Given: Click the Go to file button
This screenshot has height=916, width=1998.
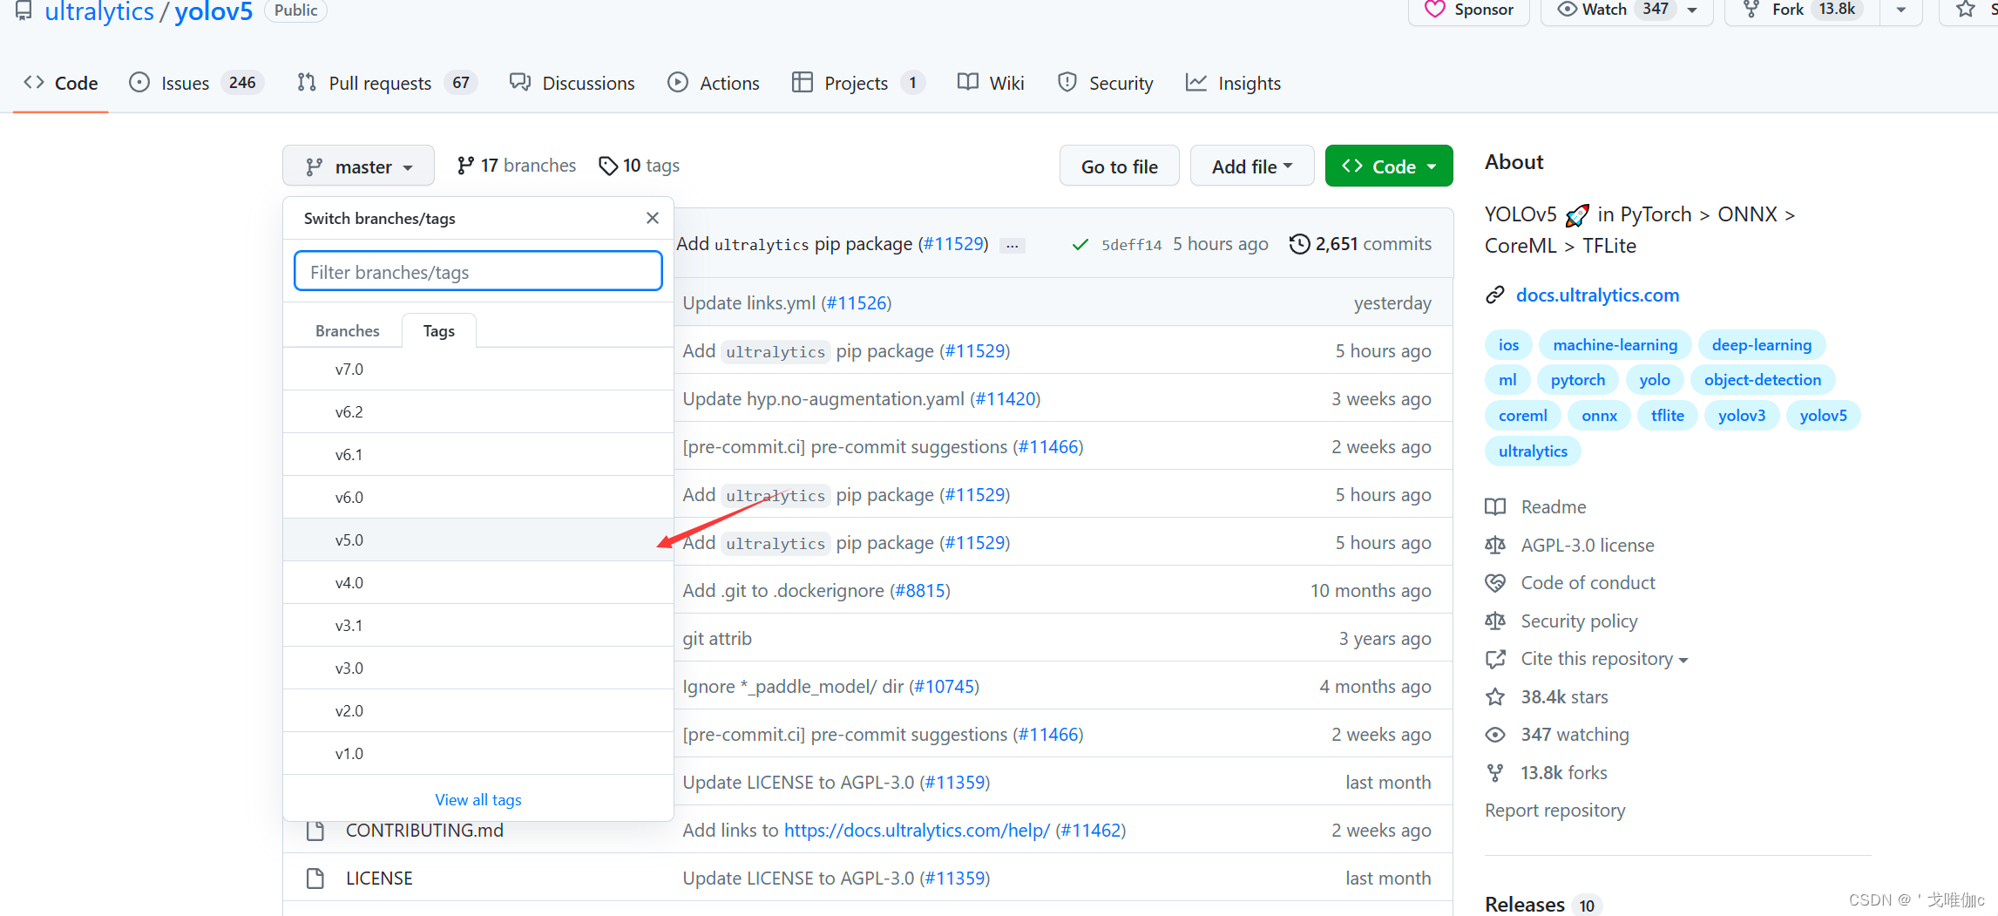Looking at the screenshot, I should point(1119,166).
